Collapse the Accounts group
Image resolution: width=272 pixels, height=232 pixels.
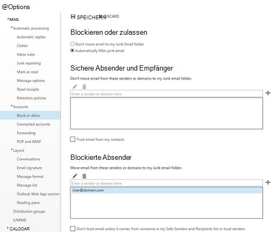pyautogui.click(x=12, y=106)
